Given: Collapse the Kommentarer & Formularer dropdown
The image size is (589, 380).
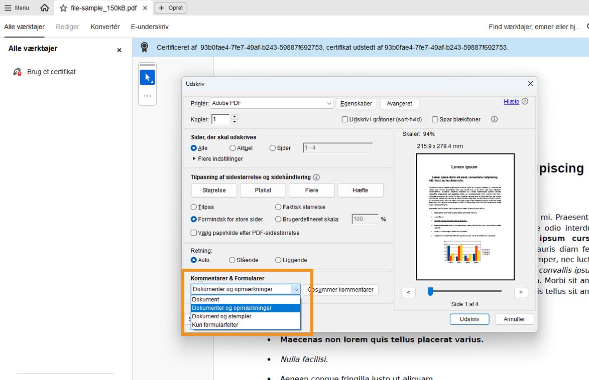Looking at the screenshot, I should 296,289.
